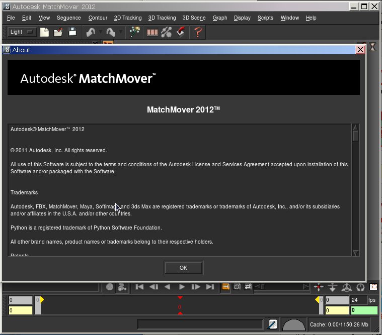The width and height of the screenshot is (382, 335).
Task: Click the downward arrow icon in playback bar
Action: [x=332, y=287]
